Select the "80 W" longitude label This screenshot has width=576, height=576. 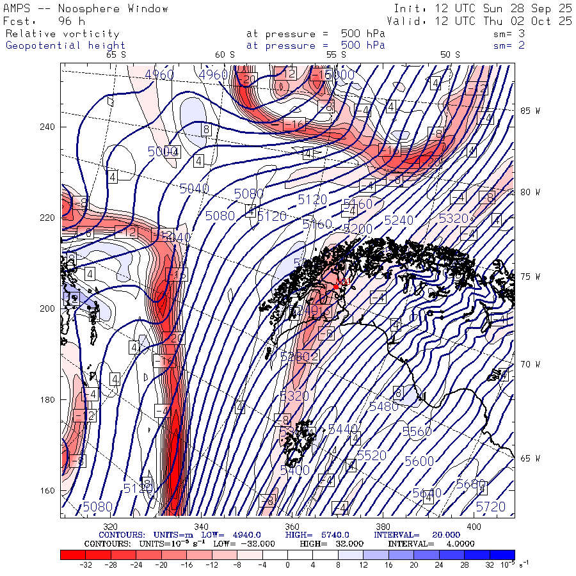tap(530, 192)
